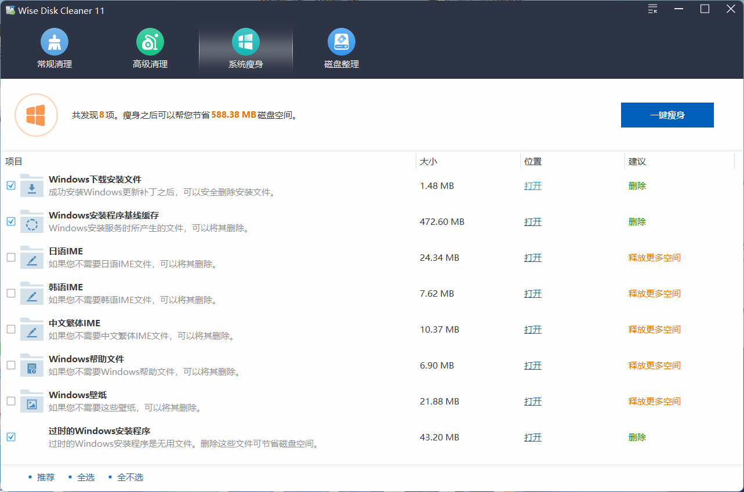Click the 7.62 MB size value
This screenshot has width=744, height=492.
pyautogui.click(x=437, y=294)
